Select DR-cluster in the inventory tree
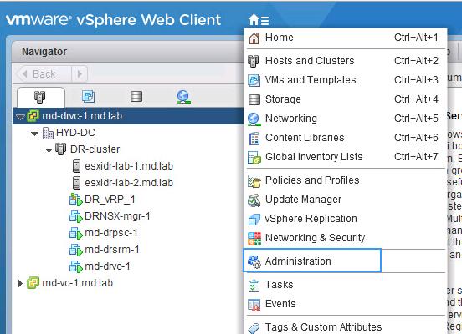 [95, 149]
